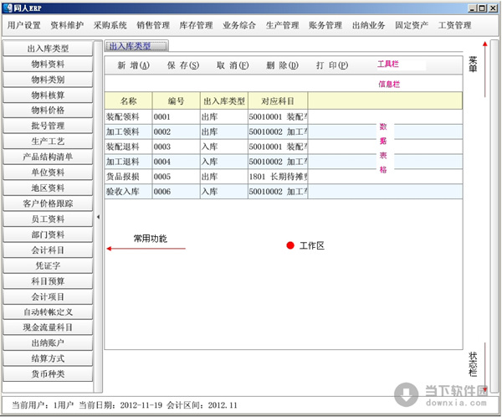Open the 用户设置 menu
The image size is (502, 417).
point(23,25)
